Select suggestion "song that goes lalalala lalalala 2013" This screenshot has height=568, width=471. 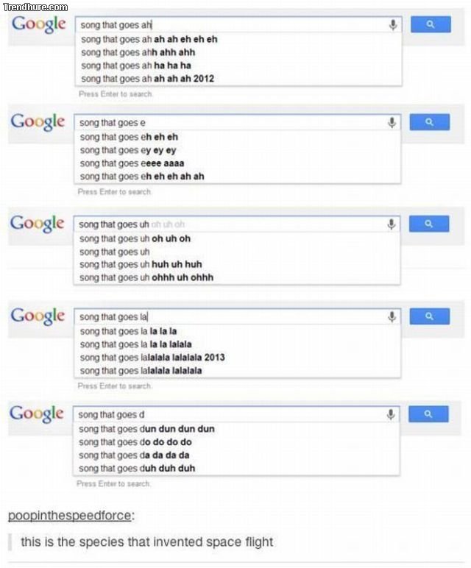tap(152, 358)
